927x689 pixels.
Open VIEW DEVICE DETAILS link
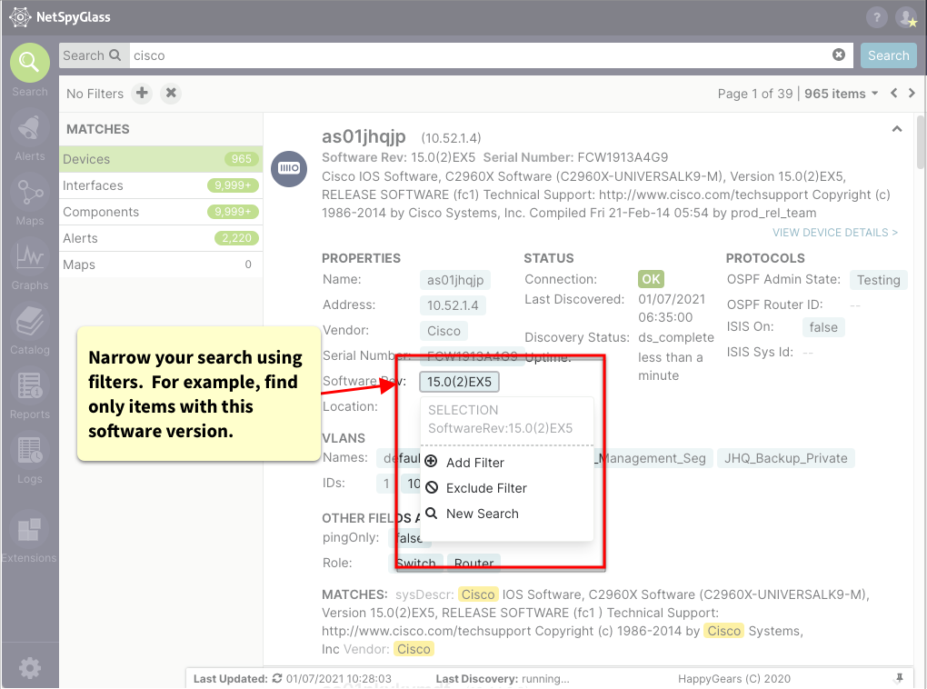[835, 233]
